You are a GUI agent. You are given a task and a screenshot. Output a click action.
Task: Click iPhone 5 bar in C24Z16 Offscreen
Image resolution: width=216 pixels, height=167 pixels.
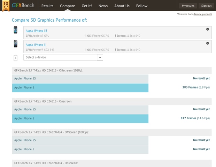(x=80, y=88)
